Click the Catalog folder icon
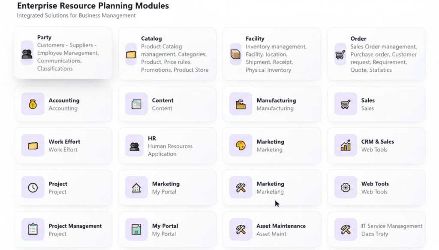This screenshot has height=250, width=439. coord(131,54)
